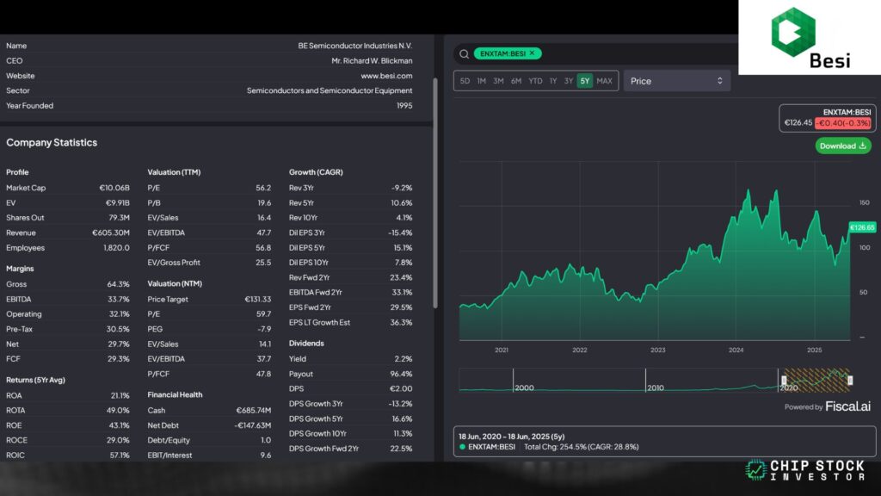Viewport: 881px width, 496px height.
Task: Click the Price Target value €131.33
Action: click(258, 299)
